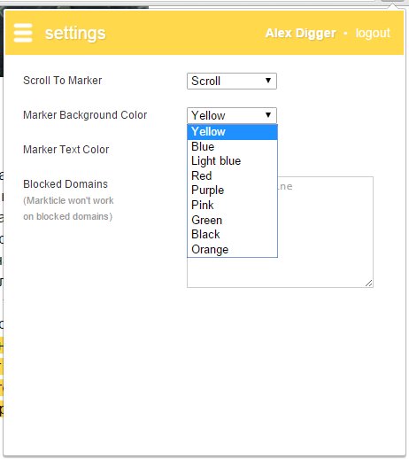
Task: Choose Blue marker background option
Action: click(232, 146)
